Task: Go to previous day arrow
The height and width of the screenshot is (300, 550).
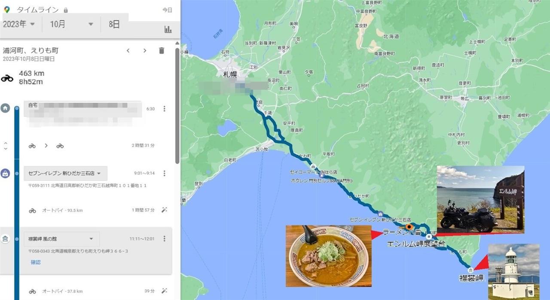Action: coord(128,51)
